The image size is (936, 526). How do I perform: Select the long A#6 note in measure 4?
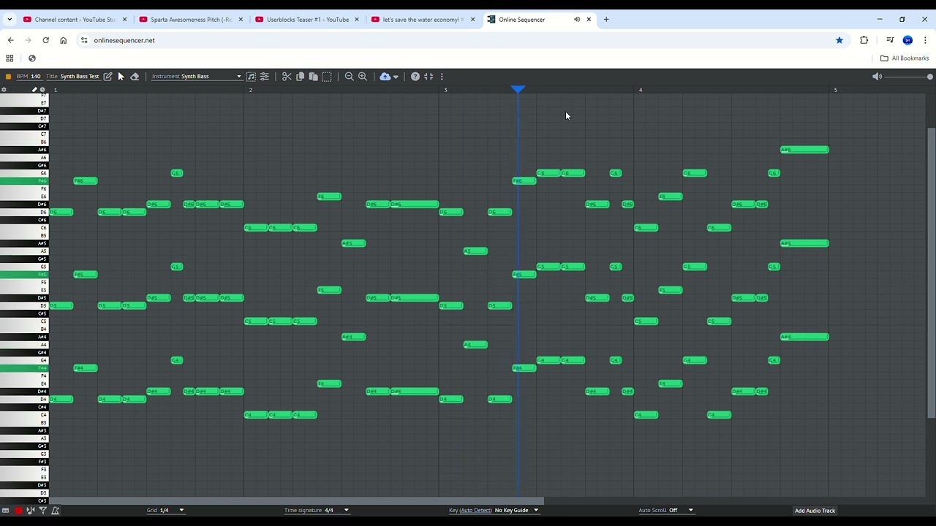(804, 150)
